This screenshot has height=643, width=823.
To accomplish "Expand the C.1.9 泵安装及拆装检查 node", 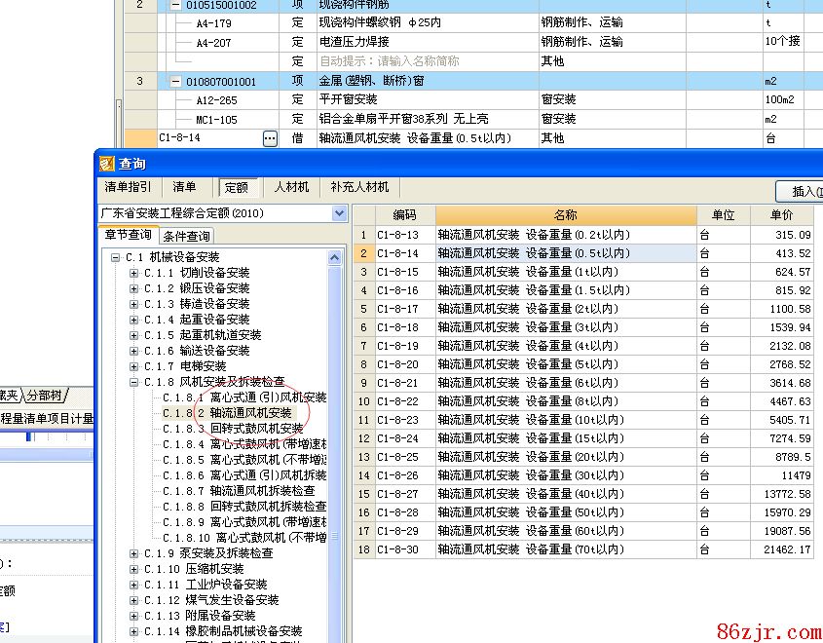I will 133,553.
